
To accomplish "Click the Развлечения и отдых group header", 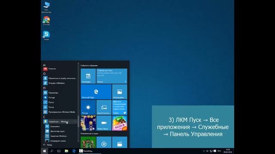I will click(89, 133).
